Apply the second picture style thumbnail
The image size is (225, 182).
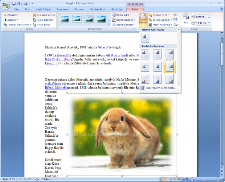77,19
